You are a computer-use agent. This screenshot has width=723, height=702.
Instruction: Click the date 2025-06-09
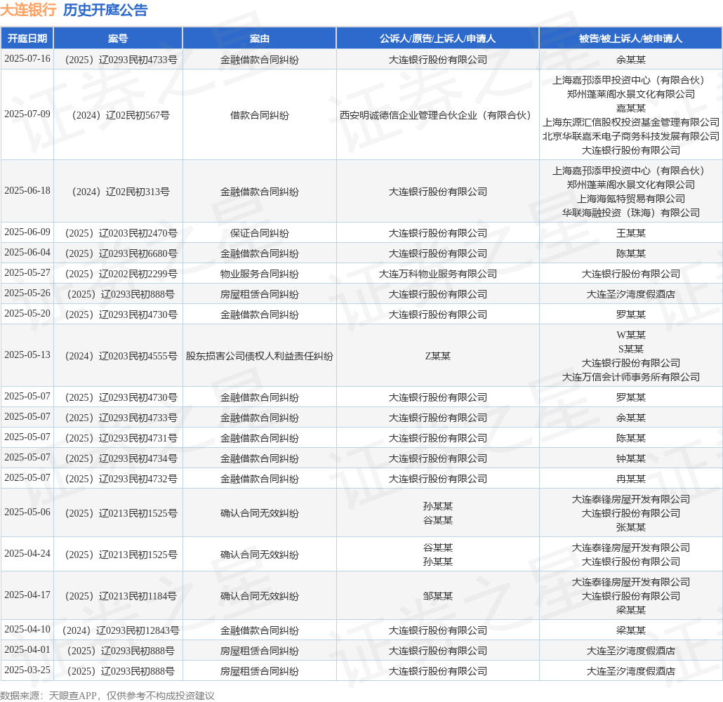tap(27, 232)
